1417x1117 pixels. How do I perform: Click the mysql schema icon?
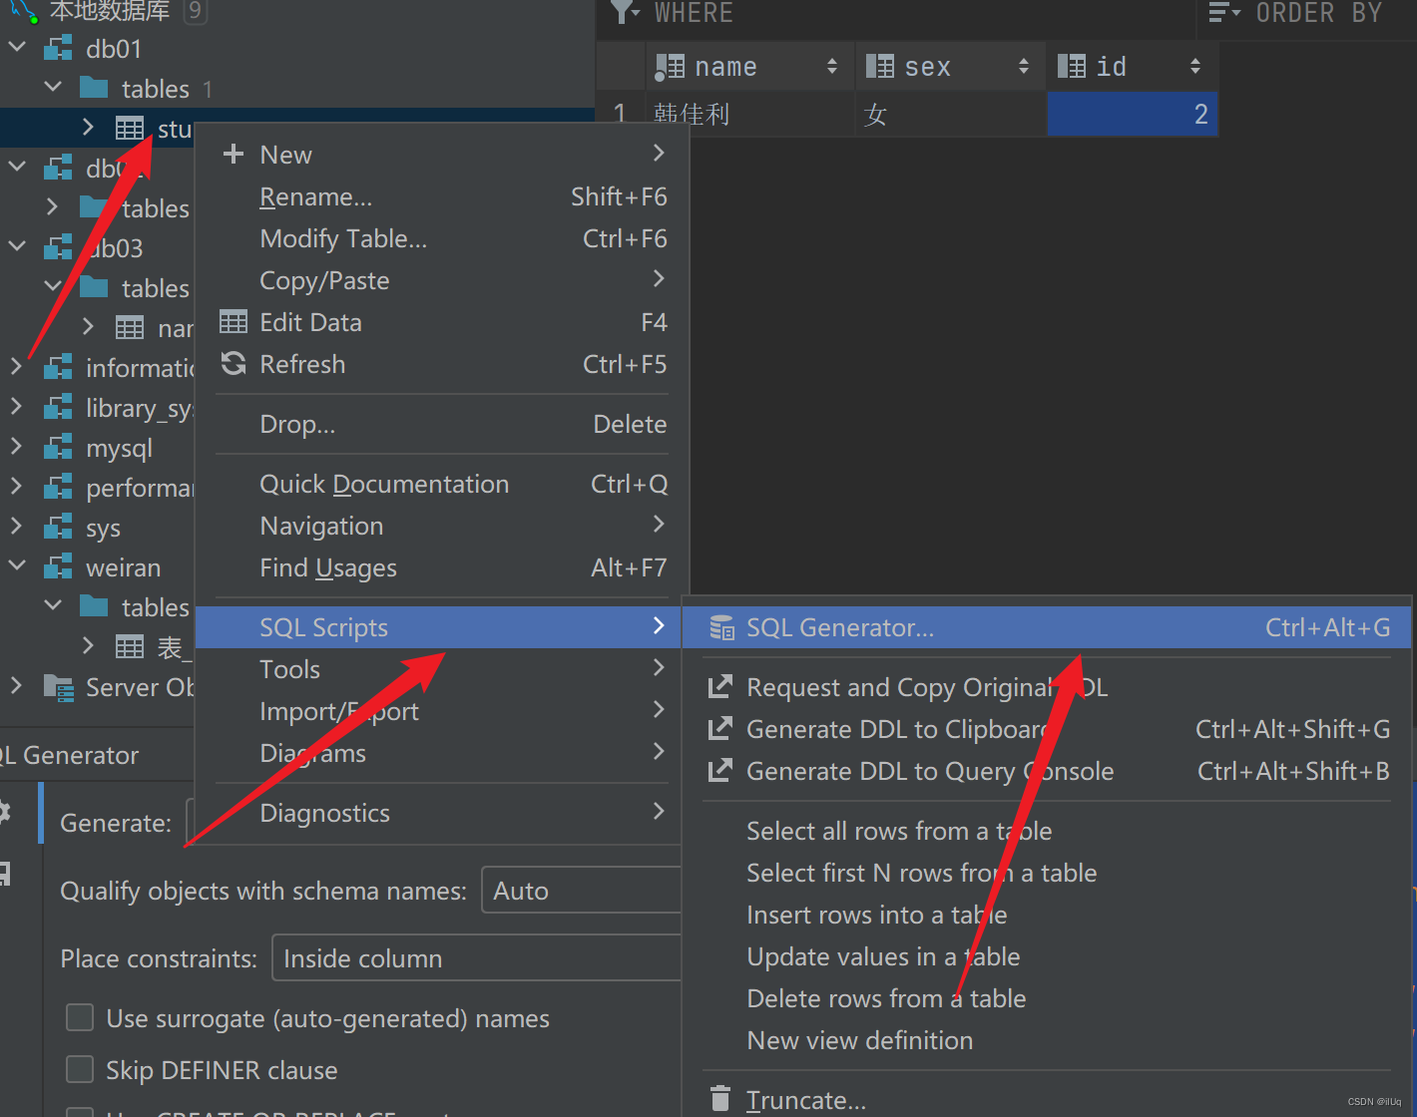point(58,447)
